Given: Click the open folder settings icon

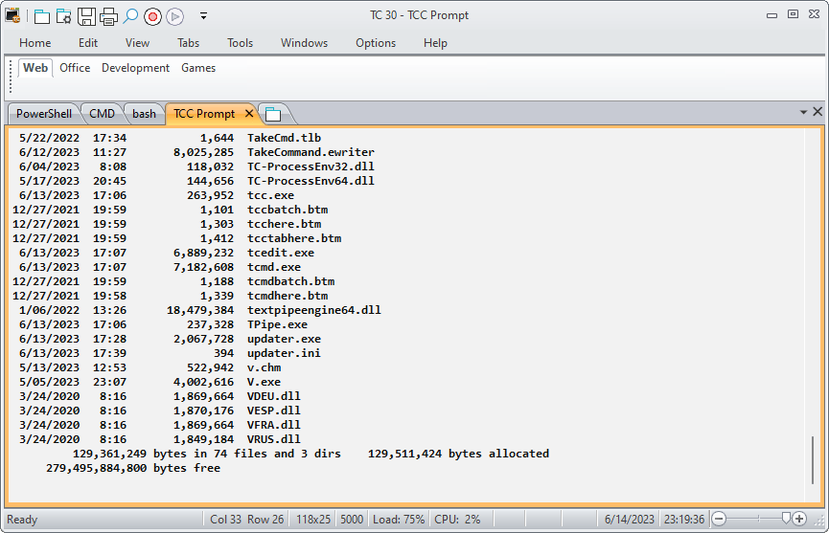Looking at the screenshot, I should pos(64,17).
